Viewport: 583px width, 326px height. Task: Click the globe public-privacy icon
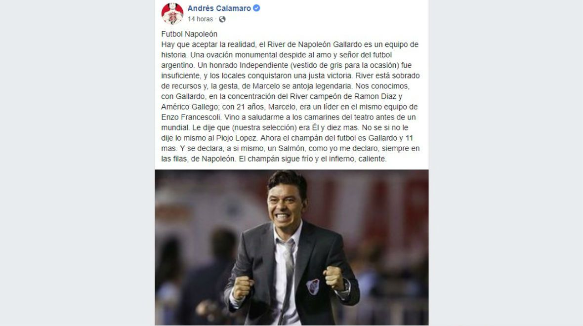coord(222,19)
